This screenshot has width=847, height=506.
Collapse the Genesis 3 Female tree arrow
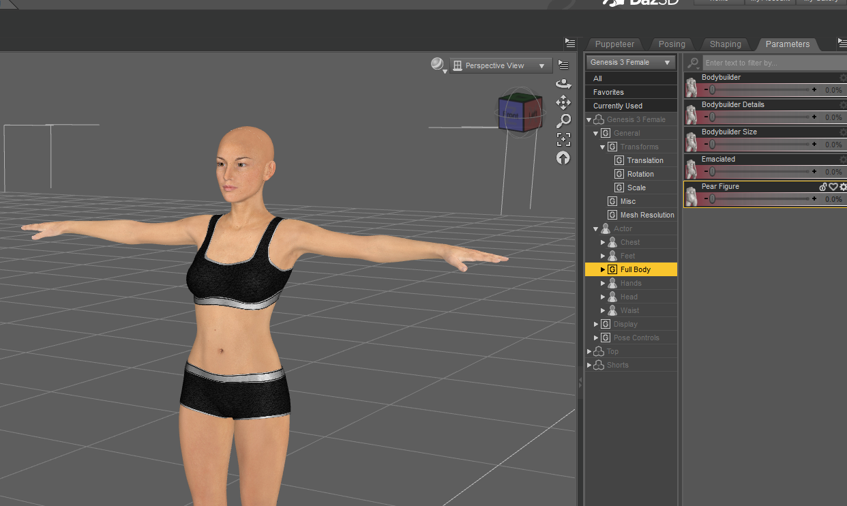tap(589, 120)
